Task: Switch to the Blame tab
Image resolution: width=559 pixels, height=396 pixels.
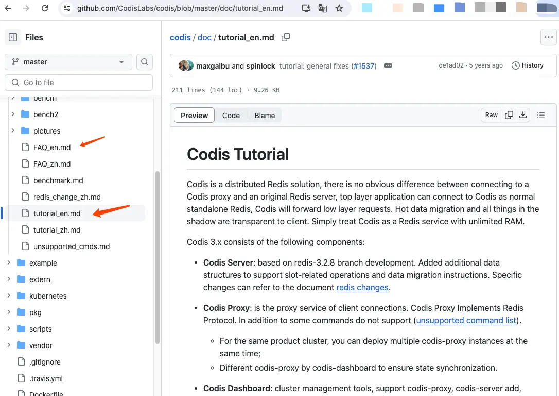Action: click(x=265, y=115)
